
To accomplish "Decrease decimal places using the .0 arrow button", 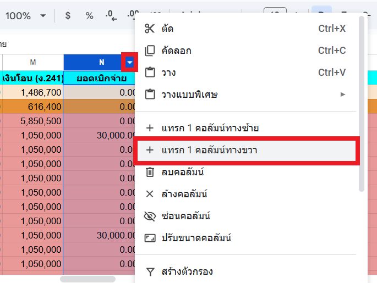I will [x=111, y=16].
